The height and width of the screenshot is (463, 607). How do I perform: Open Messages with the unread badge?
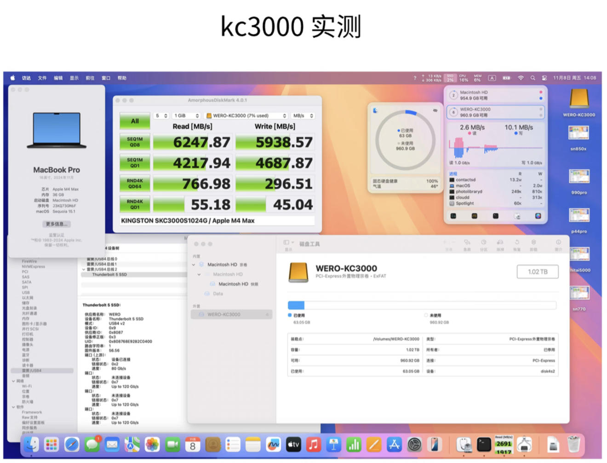click(92, 445)
